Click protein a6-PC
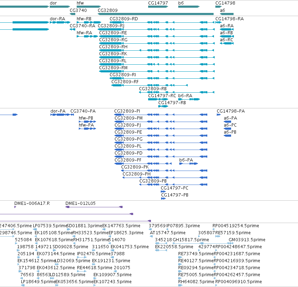This screenshot has width=298, height=287. pyautogui.click(x=230, y=125)
